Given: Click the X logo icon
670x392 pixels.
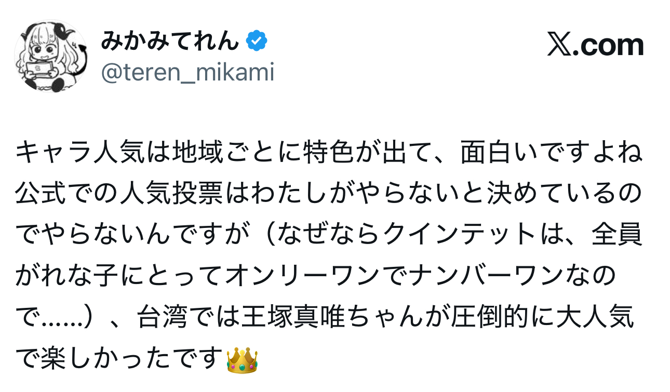Looking at the screenshot, I should click(559, 45).
